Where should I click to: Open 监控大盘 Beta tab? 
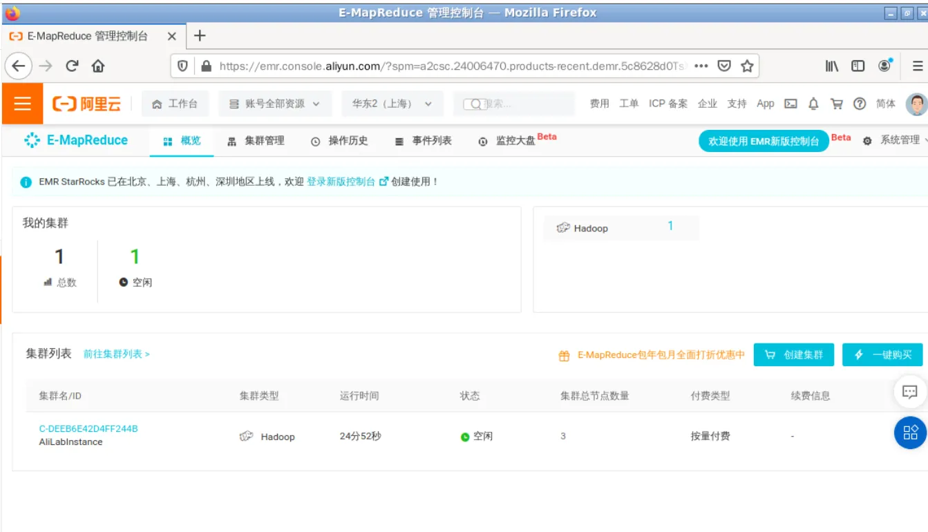pos(517,140)
